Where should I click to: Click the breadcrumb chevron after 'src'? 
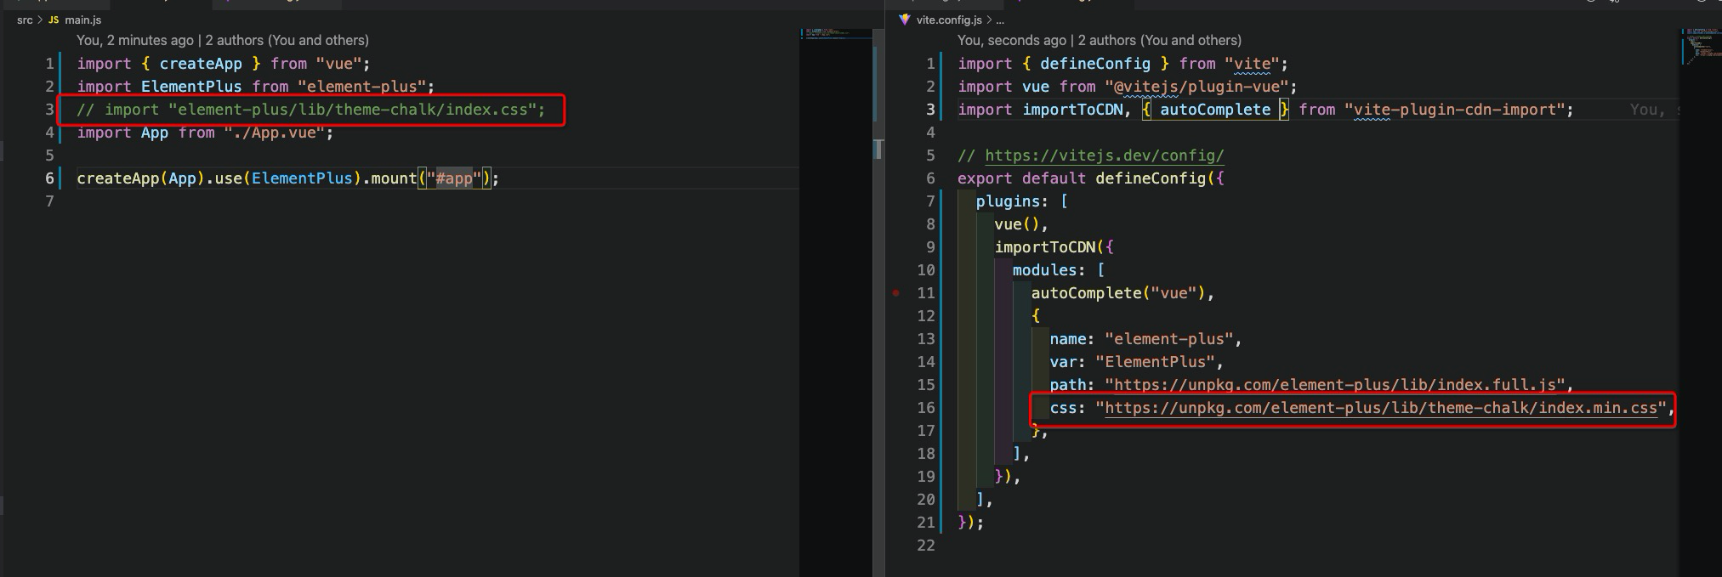click(x=40, y=20)
